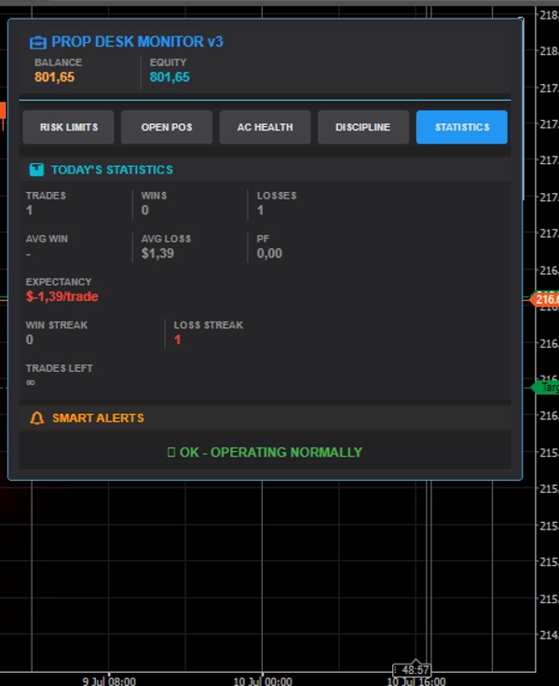The image size is (559, 686).
Task: Click the 9 Jul 08:00 time axis label
Action: tap(109, 681)
